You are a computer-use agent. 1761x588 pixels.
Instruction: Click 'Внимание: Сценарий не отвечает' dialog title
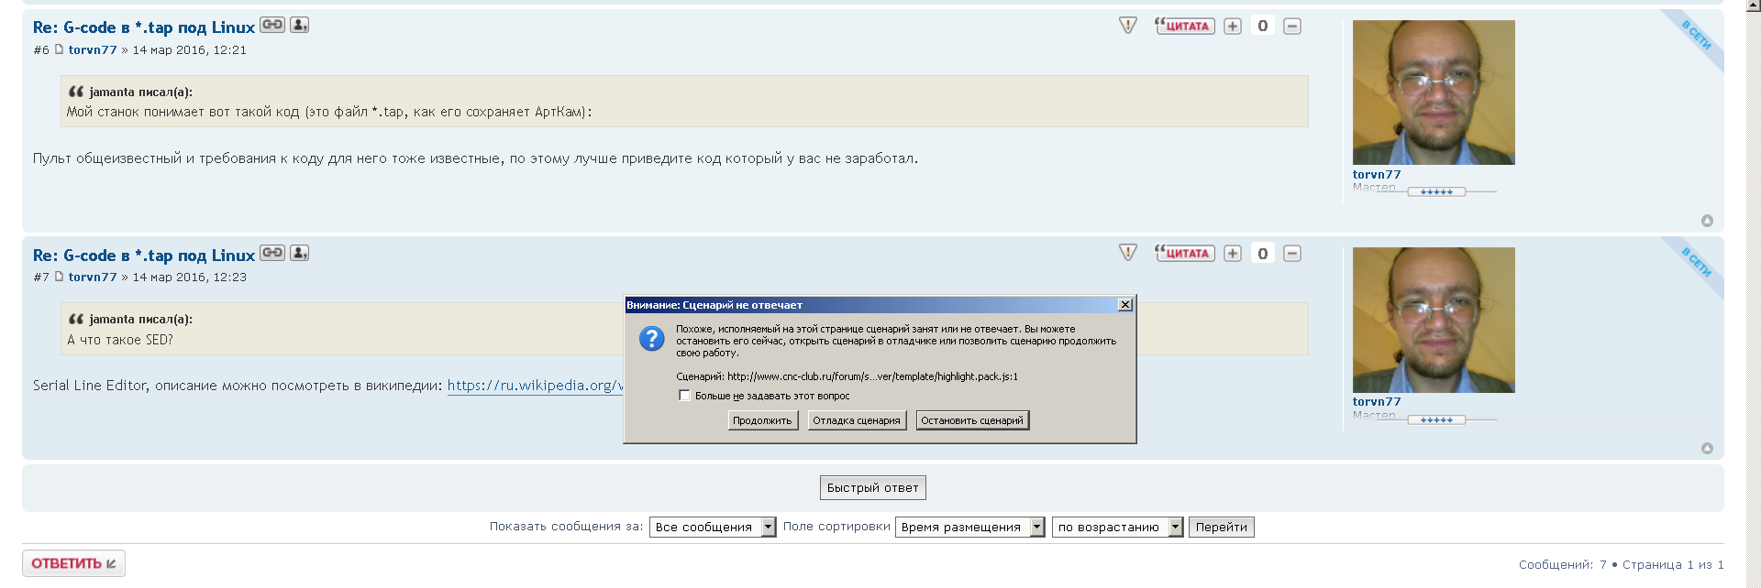[714, 305]
